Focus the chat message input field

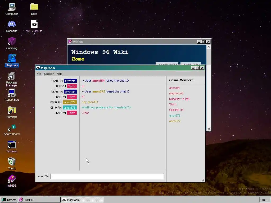pyautogui.click(x=107, y=176)
